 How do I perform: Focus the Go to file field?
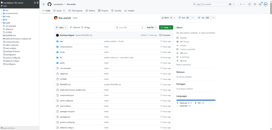pyautogui.click(x=129, y=28)
